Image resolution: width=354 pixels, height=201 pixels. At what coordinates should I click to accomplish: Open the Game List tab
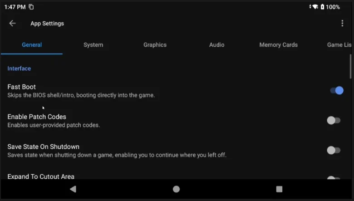pyautogui.click(x=339, y=45)
